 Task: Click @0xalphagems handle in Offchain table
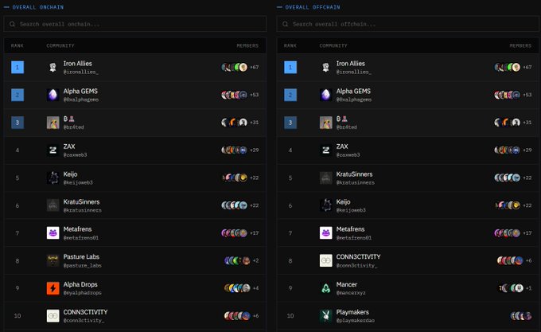(x=354, y=100)
